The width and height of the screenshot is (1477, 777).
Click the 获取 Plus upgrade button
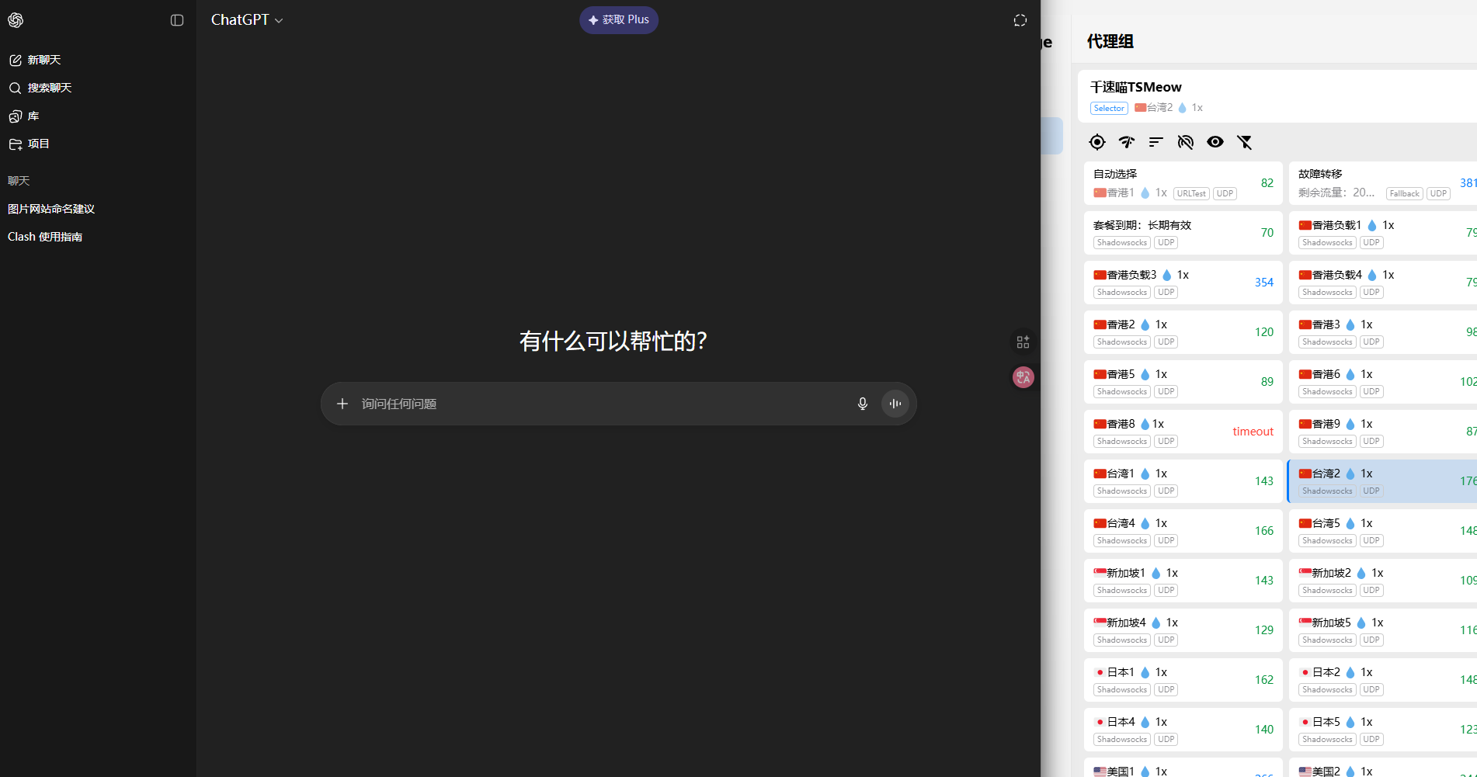618,20
